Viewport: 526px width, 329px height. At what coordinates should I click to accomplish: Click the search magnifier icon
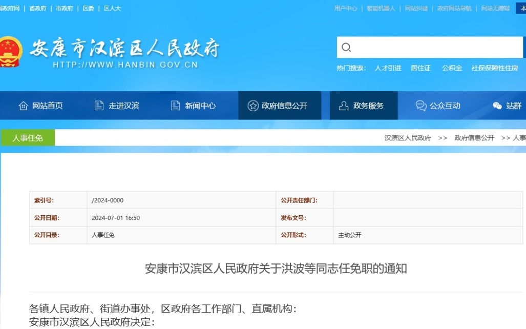[x=346, y=47]
